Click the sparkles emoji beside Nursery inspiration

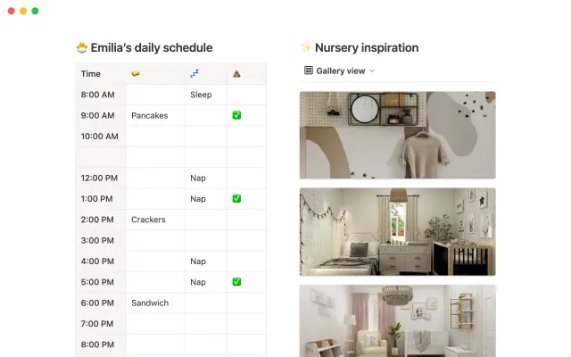click(x=305, y=47)
